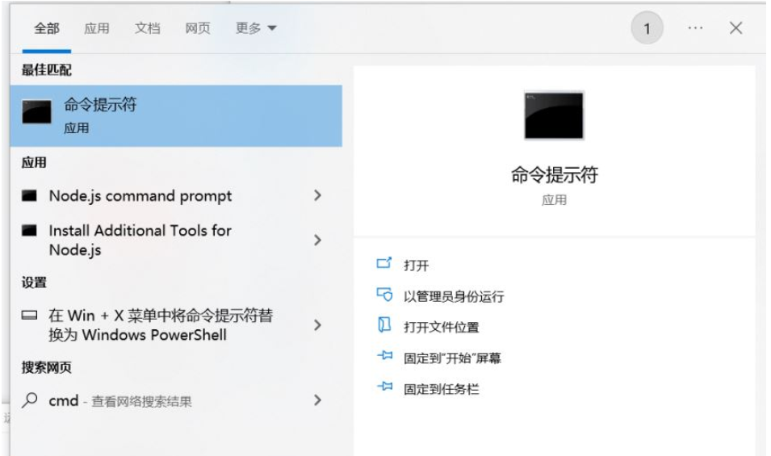Click the Node.js command prompt icon
Image resolution: width=771 pixels, height=456 pixels.
pyautogui.click(x=30, y=195)
